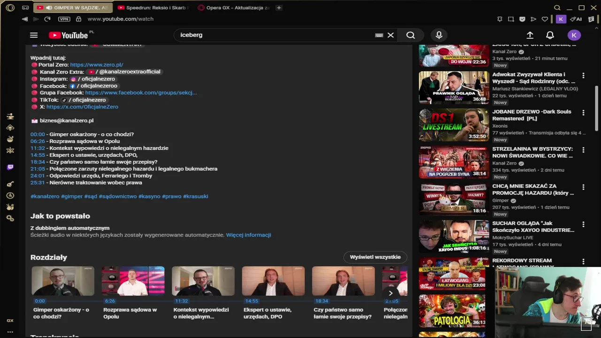Image resolution: width=601 pixels, height=338 pixels.
Task: Add page to bookmarks with heart
Action: point(545,19)
